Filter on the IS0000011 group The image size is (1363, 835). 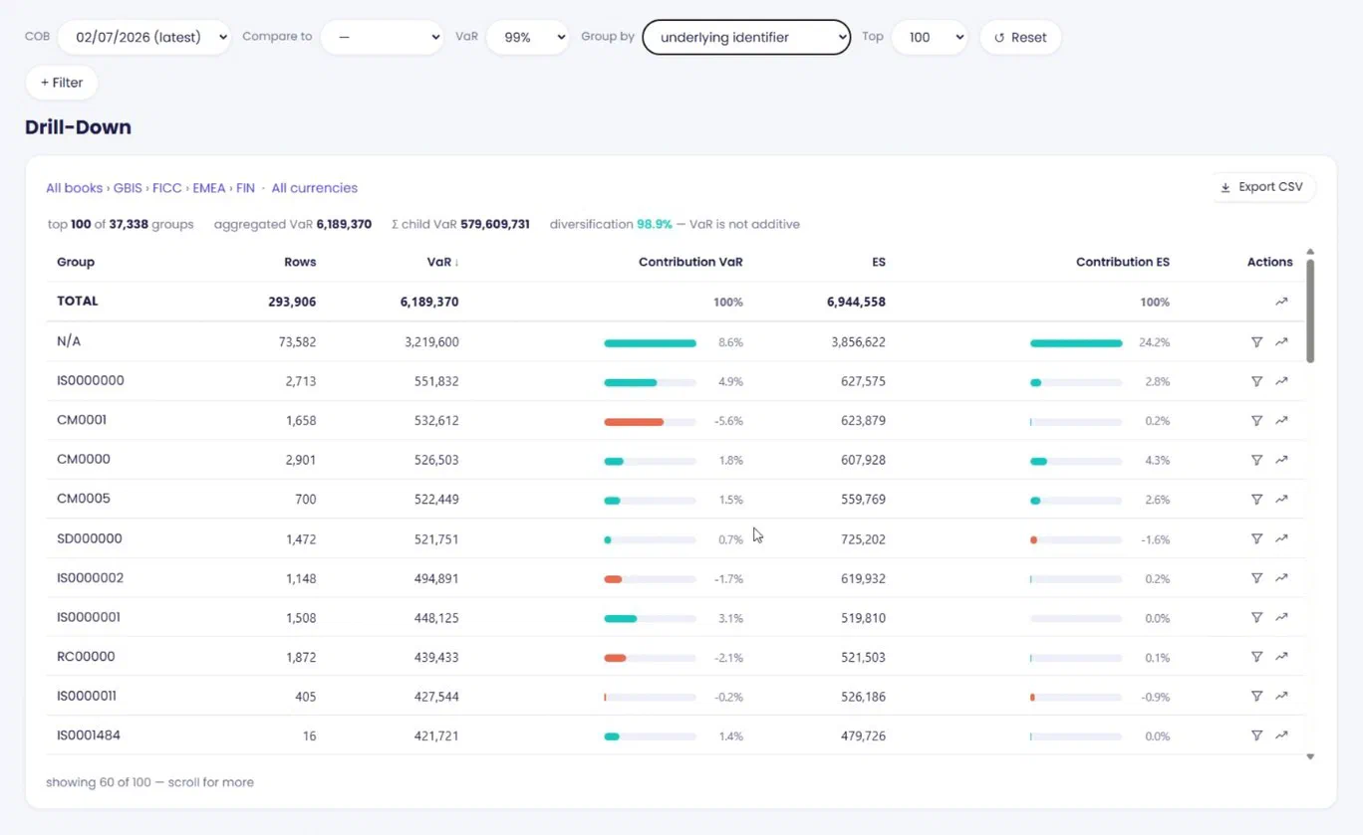pos(1256,697)
